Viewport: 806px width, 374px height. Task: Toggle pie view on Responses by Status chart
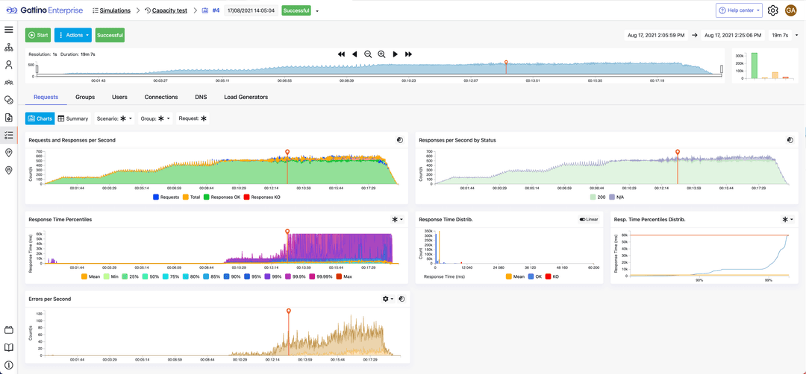[x=790, y=140]
